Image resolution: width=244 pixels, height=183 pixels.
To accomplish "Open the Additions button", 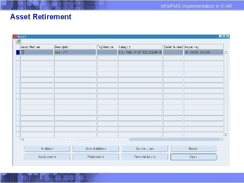I will [x=47, y=149].
